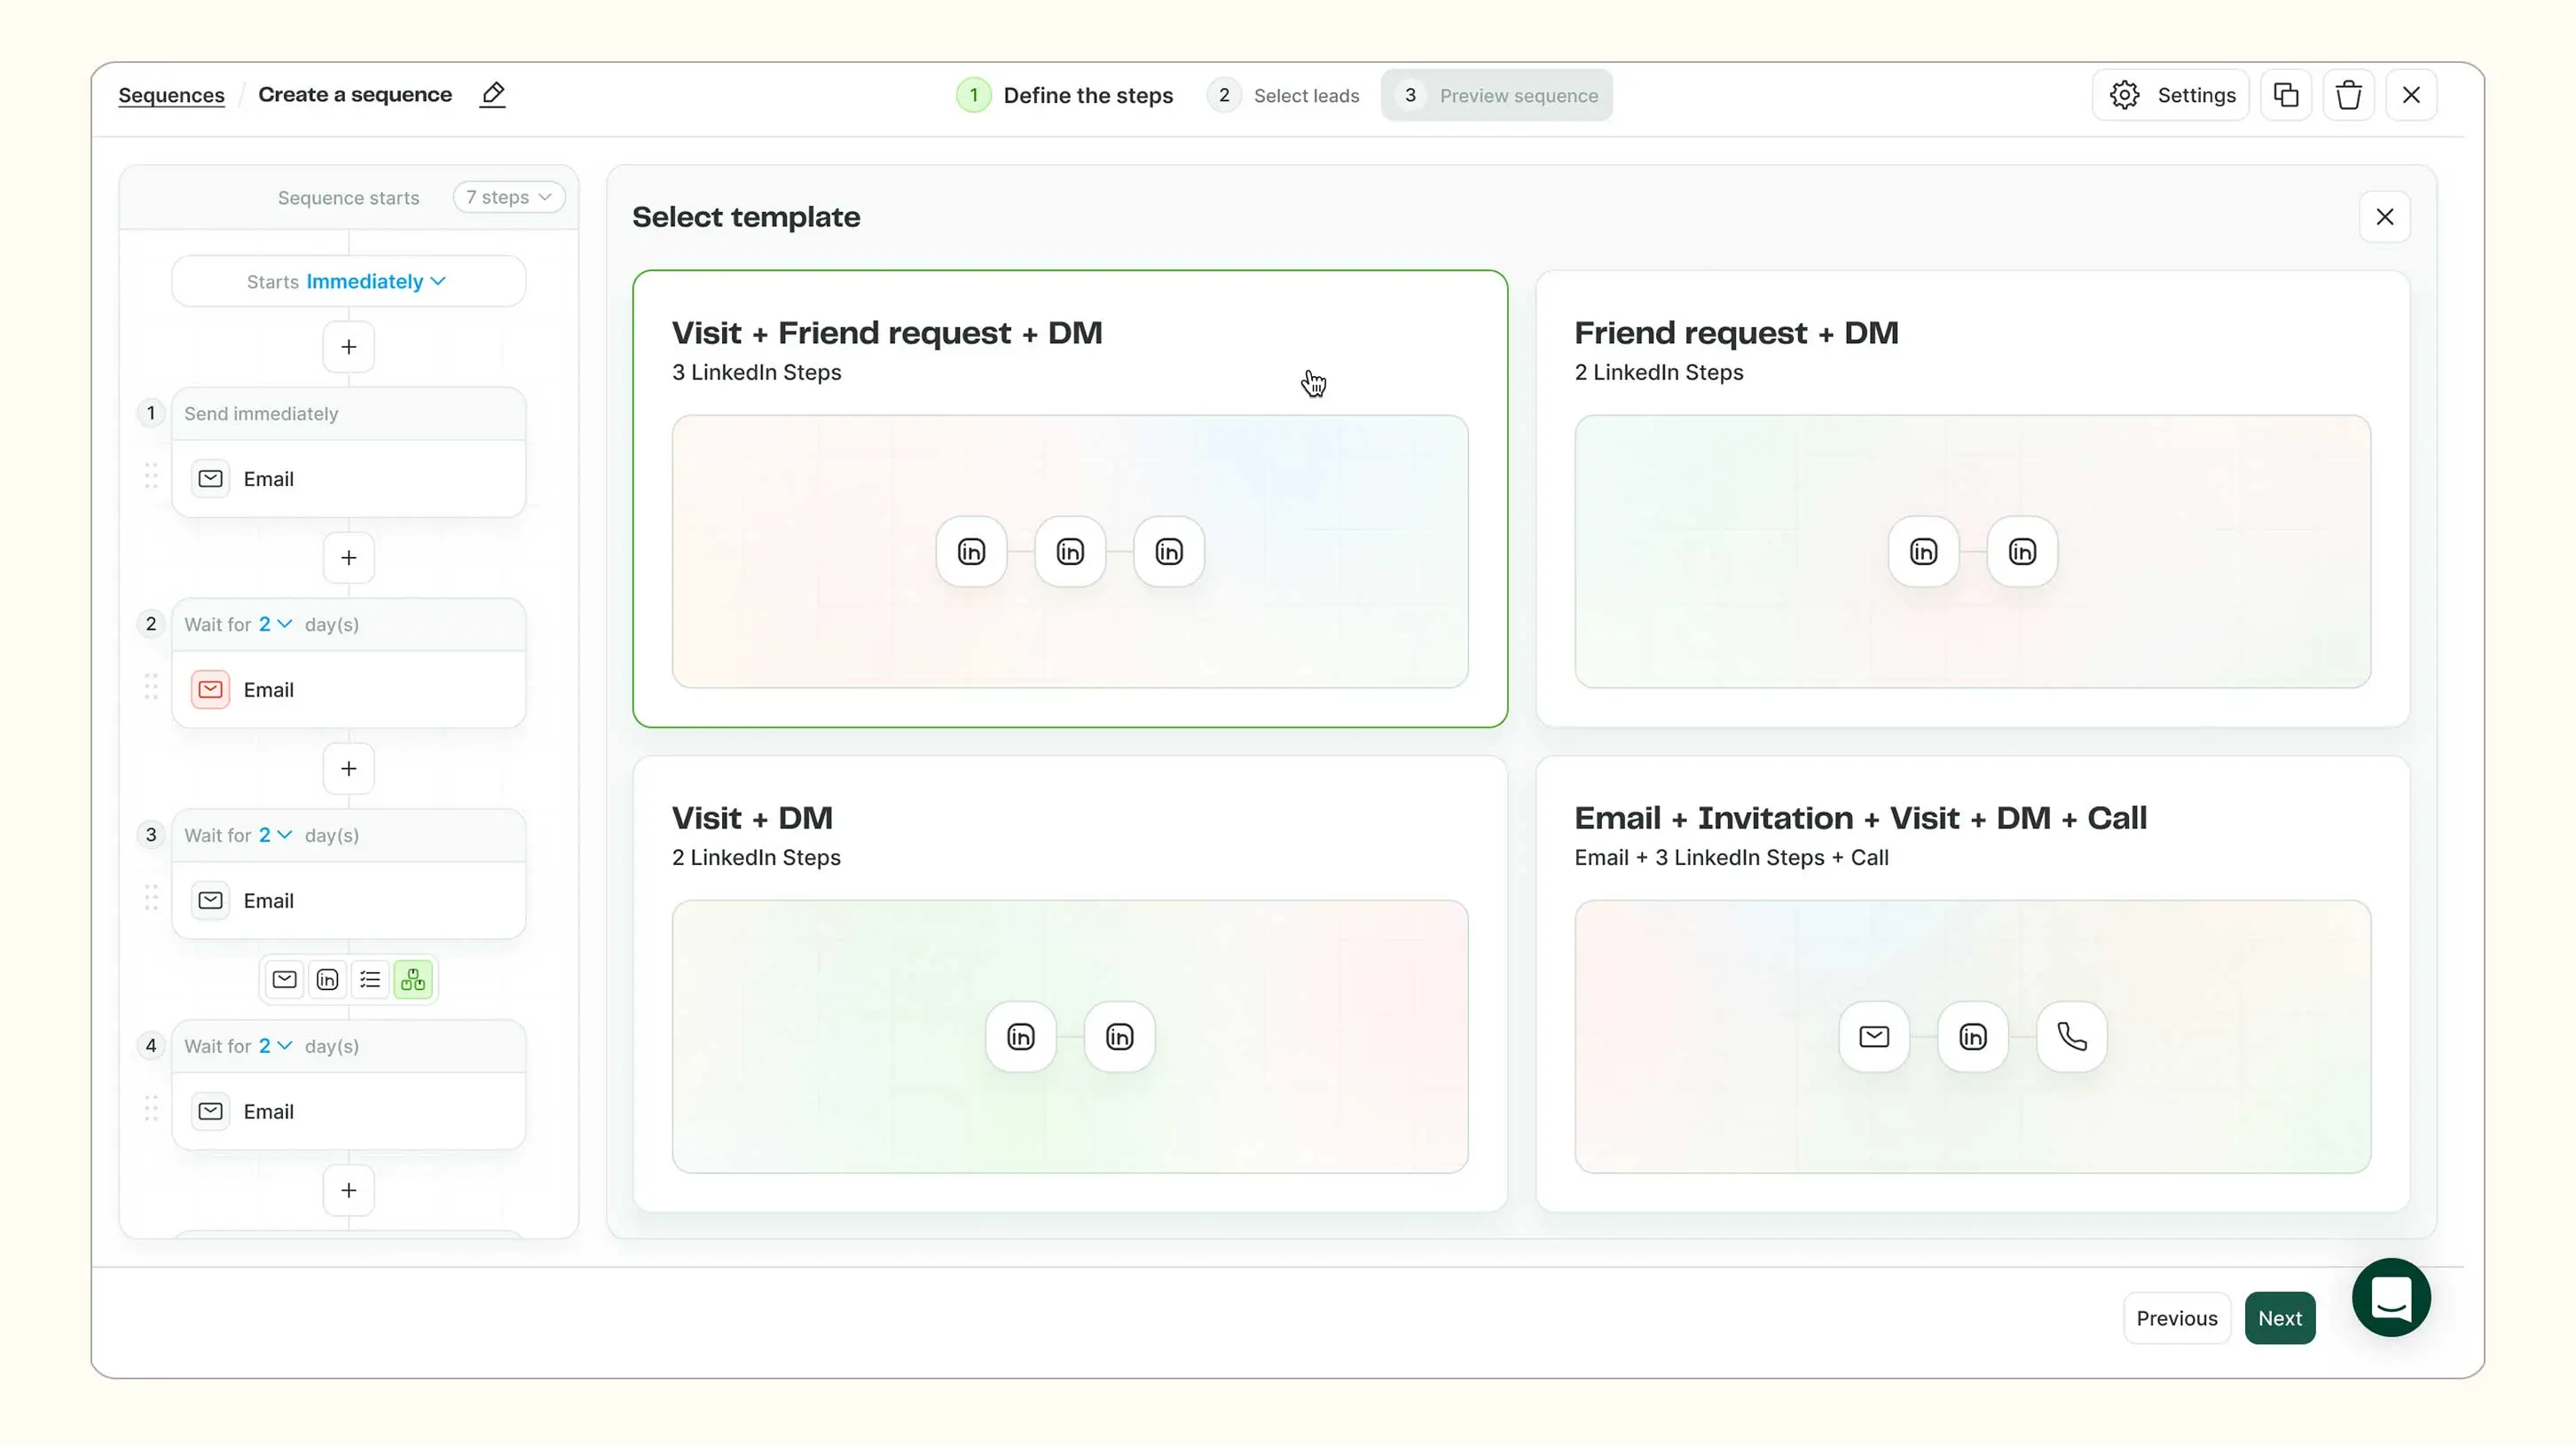Click the pencil edit icon beside sequence name
This screenshot has width=2576, height=1445.
(x=492, y=95)
